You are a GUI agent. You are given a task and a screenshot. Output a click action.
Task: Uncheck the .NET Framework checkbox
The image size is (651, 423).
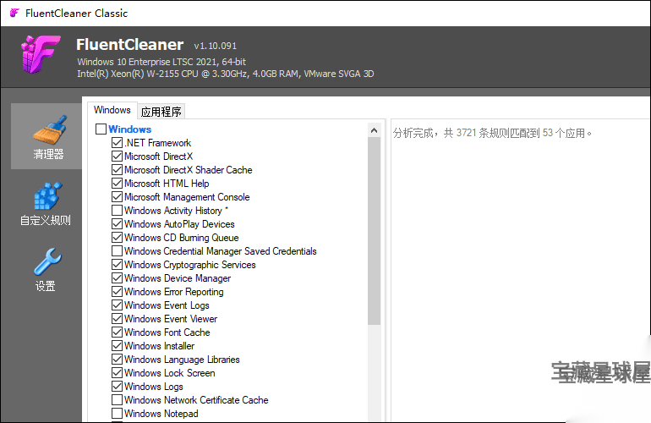tap(117, 142)
